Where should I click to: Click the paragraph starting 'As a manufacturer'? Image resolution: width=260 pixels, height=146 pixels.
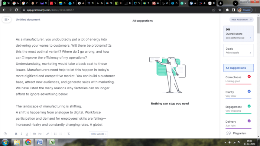[65, 67]
